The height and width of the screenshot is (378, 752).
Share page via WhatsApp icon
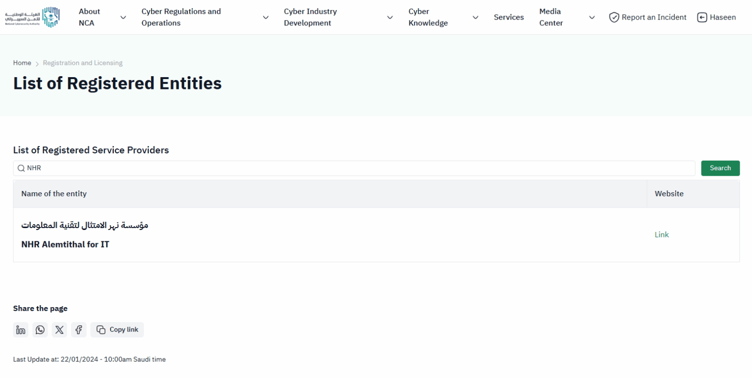[x=40, y=330]
